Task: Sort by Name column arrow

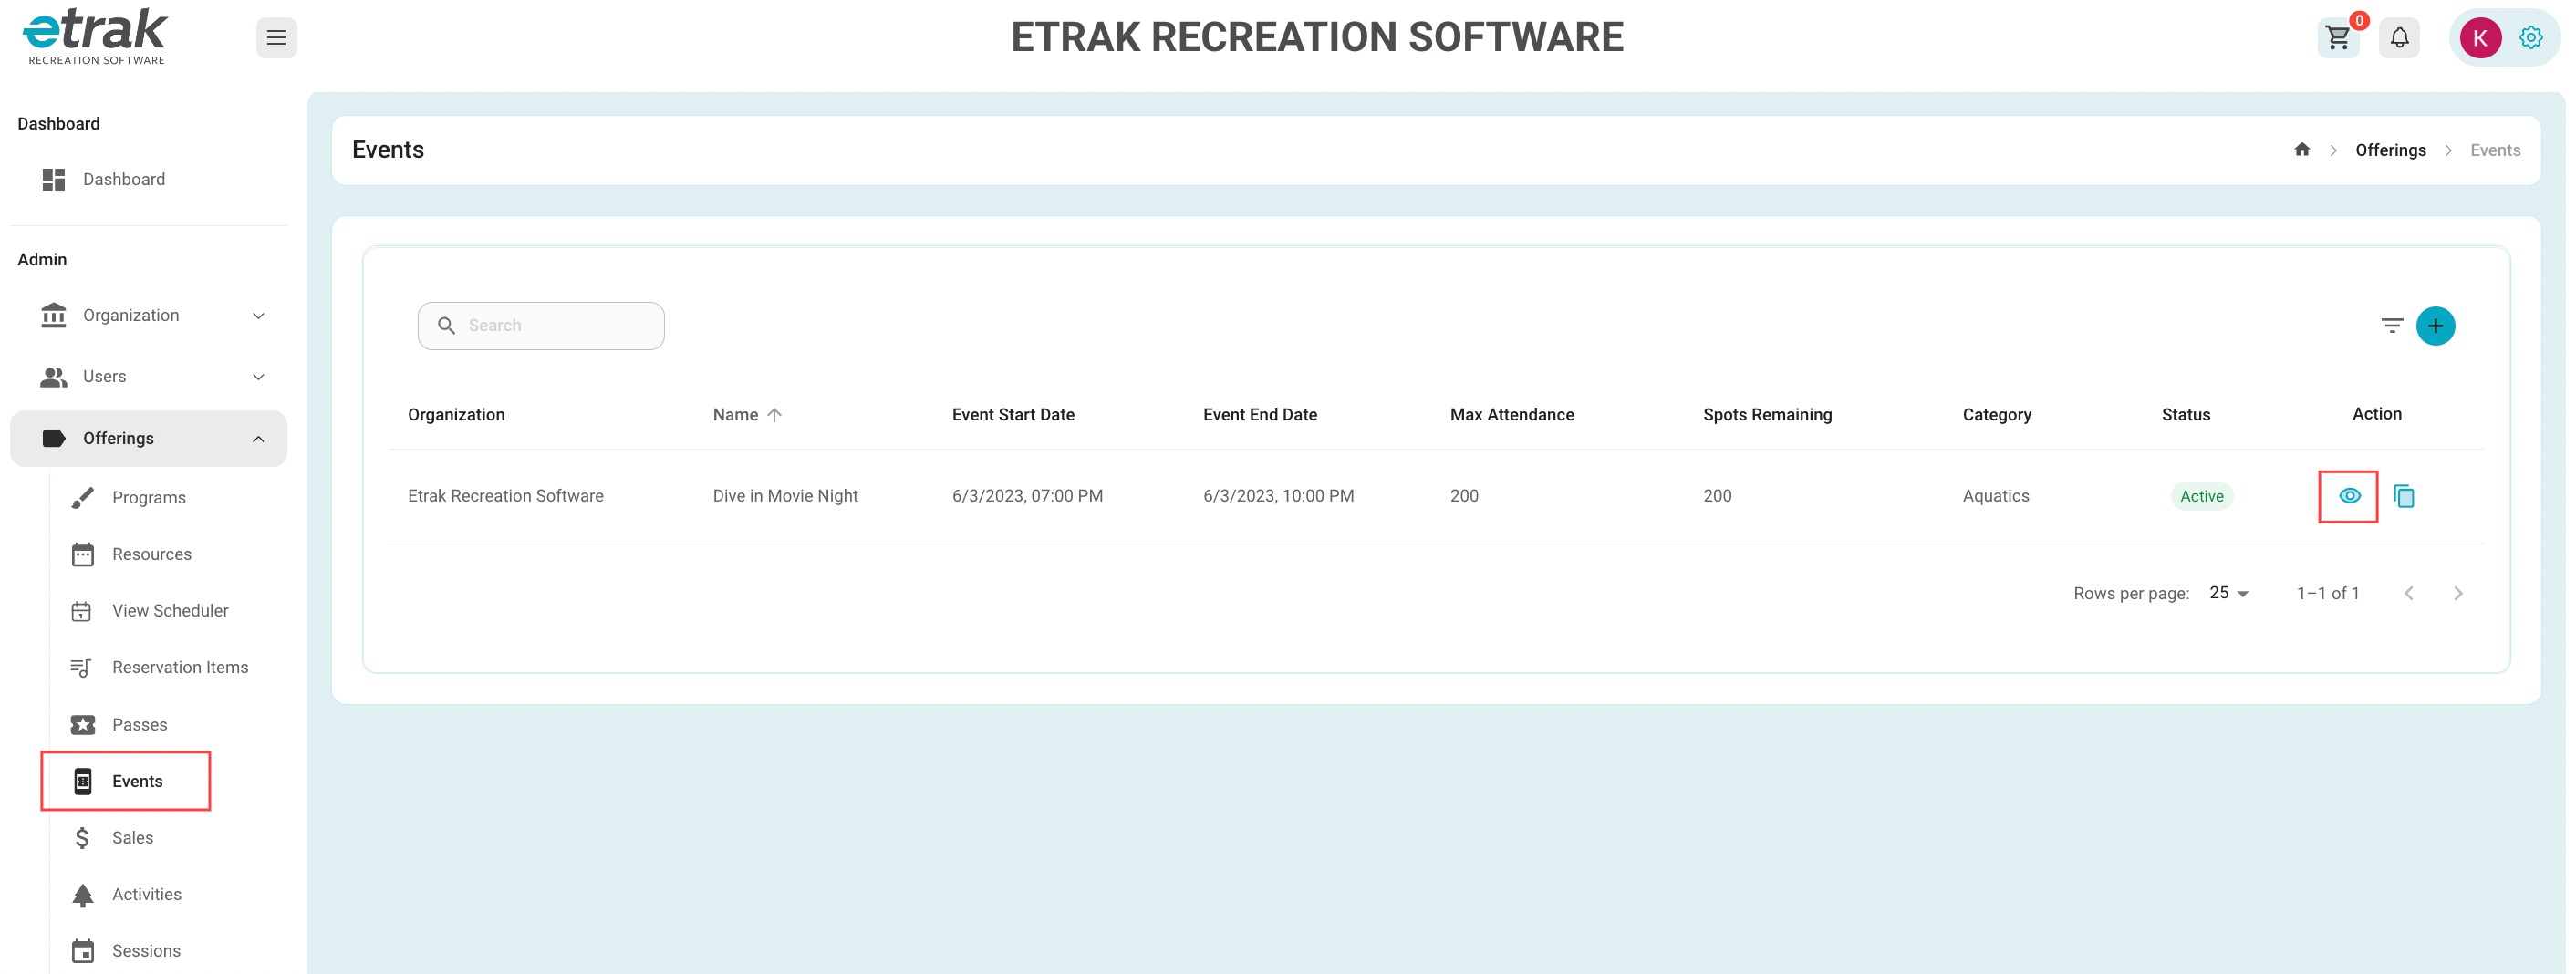Action: pos(774,415)
